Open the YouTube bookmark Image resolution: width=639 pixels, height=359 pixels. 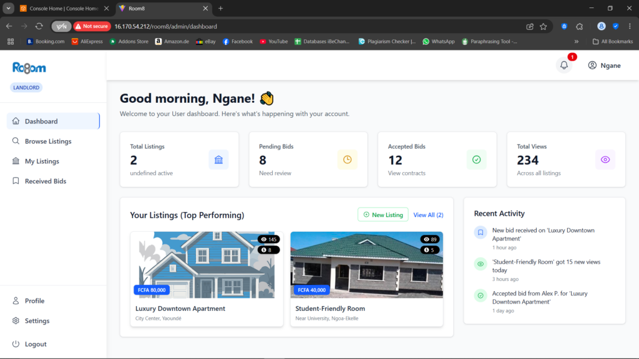pyautogui.click(x=274, y=42)
